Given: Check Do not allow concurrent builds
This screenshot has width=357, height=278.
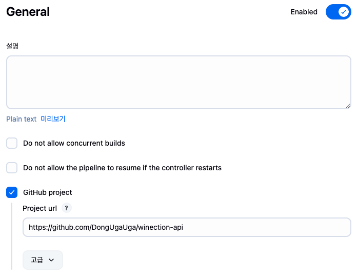Looking at the screenshot, I should point(12,143).
